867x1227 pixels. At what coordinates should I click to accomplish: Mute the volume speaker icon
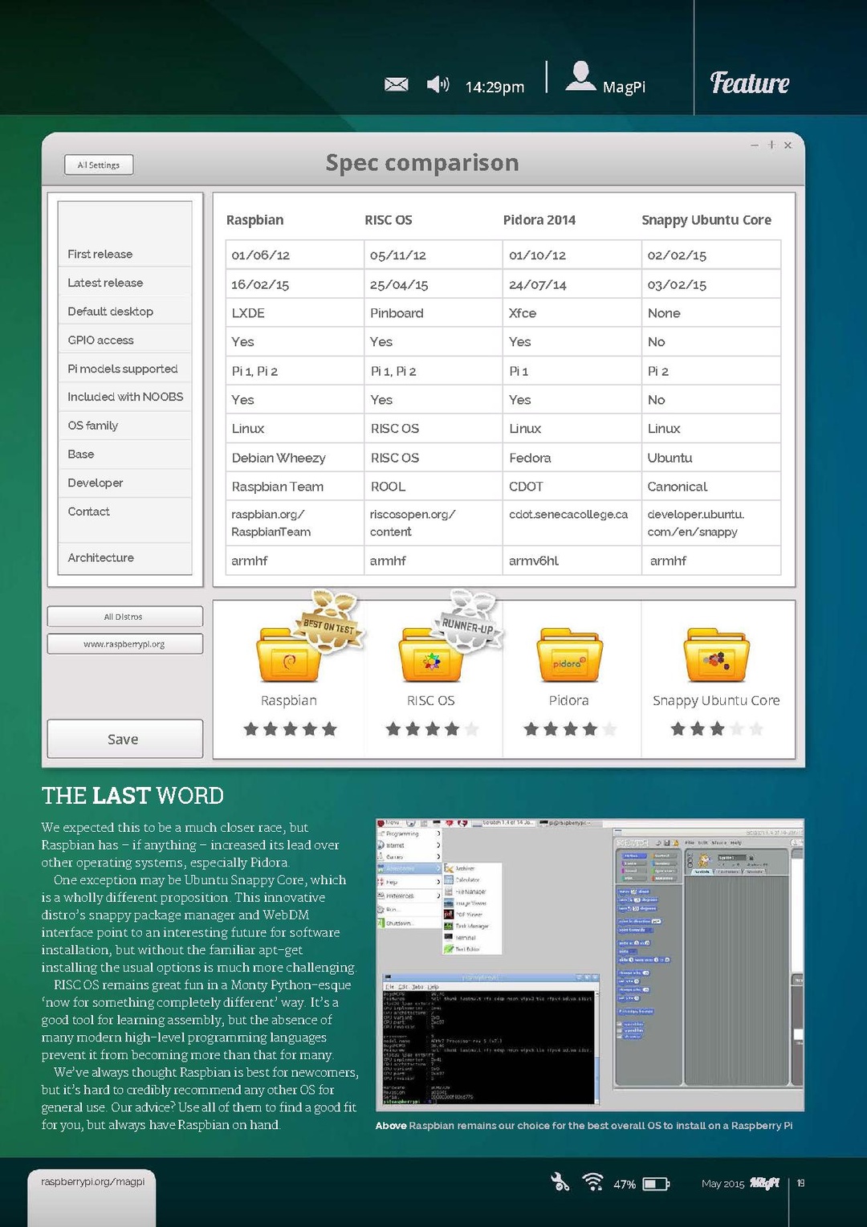(437, 84)
